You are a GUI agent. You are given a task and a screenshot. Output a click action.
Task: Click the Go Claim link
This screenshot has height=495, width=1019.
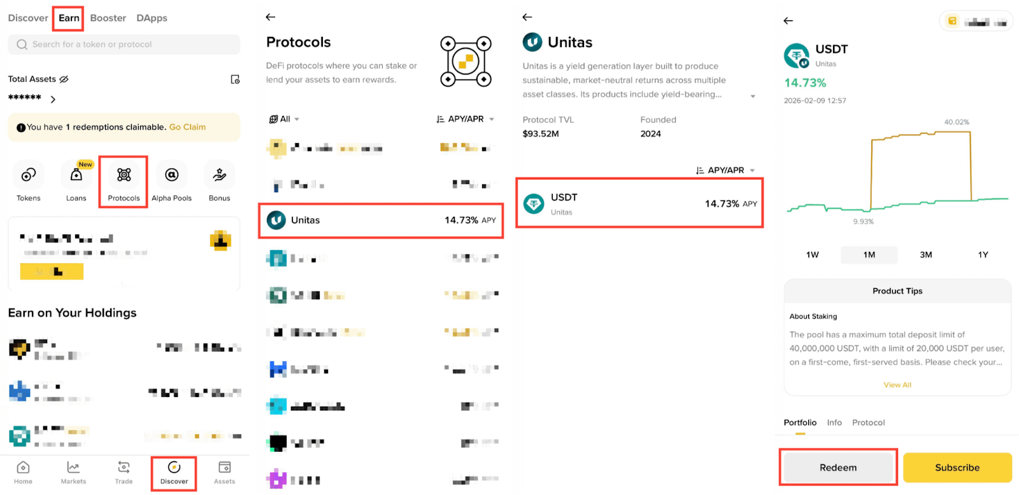[187, 127]
